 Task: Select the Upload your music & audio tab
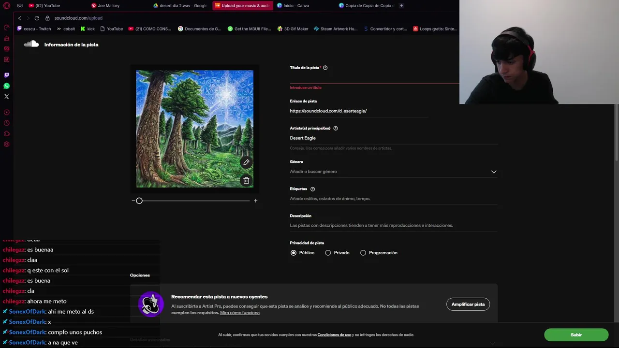[x=242, y=6]
